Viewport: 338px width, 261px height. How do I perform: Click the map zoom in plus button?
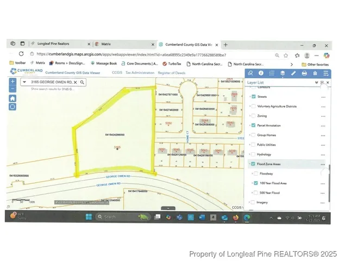coord(12,82)
